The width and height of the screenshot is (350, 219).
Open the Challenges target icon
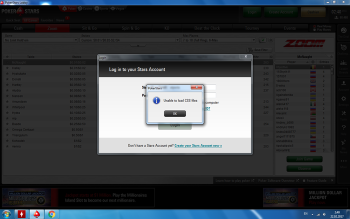[x=343, y=47]
